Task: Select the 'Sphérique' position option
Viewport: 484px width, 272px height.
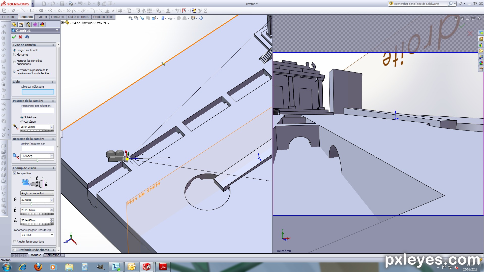Action: pos(22,117)
